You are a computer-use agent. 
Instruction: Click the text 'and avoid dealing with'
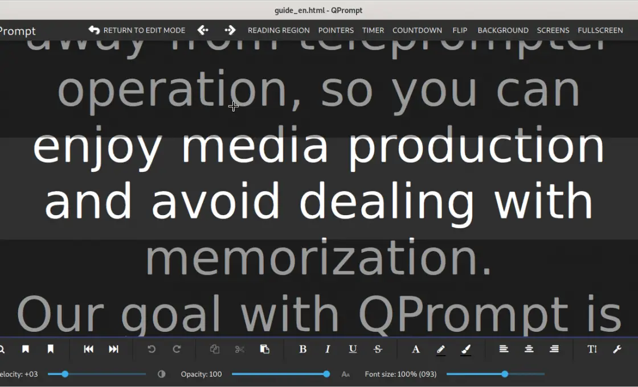[318, 203]
